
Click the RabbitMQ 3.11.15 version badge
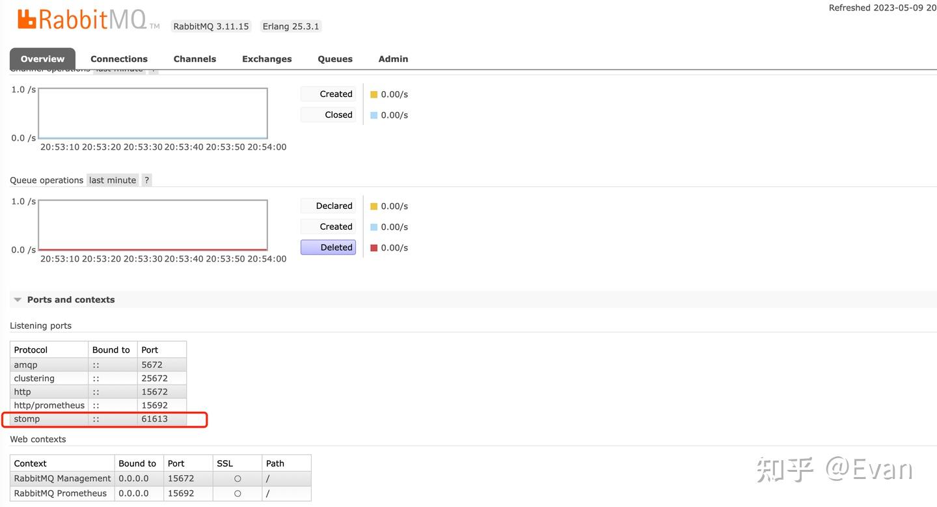tap(210, 26)
